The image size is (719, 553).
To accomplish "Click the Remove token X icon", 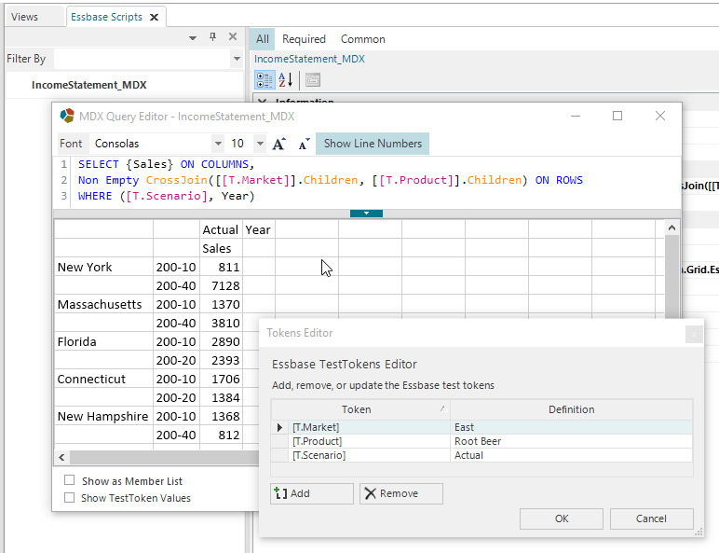I will tap(370, 493).
